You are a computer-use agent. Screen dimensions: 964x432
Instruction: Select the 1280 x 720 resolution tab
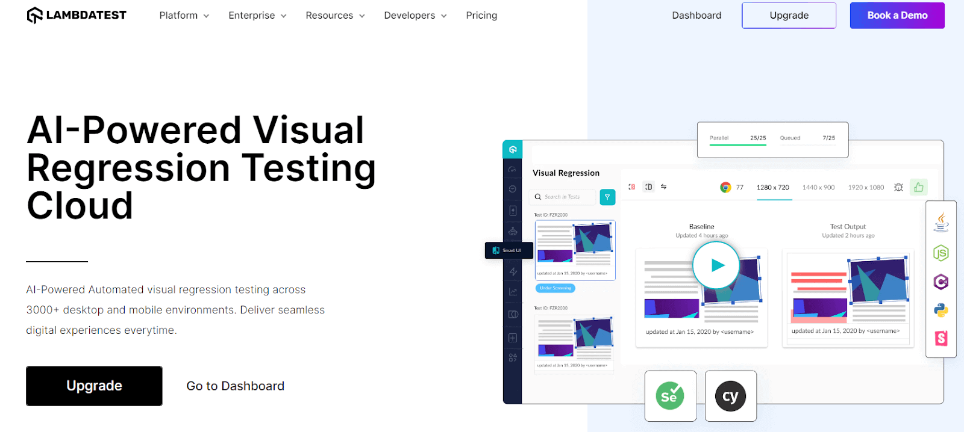coord(773,188)
